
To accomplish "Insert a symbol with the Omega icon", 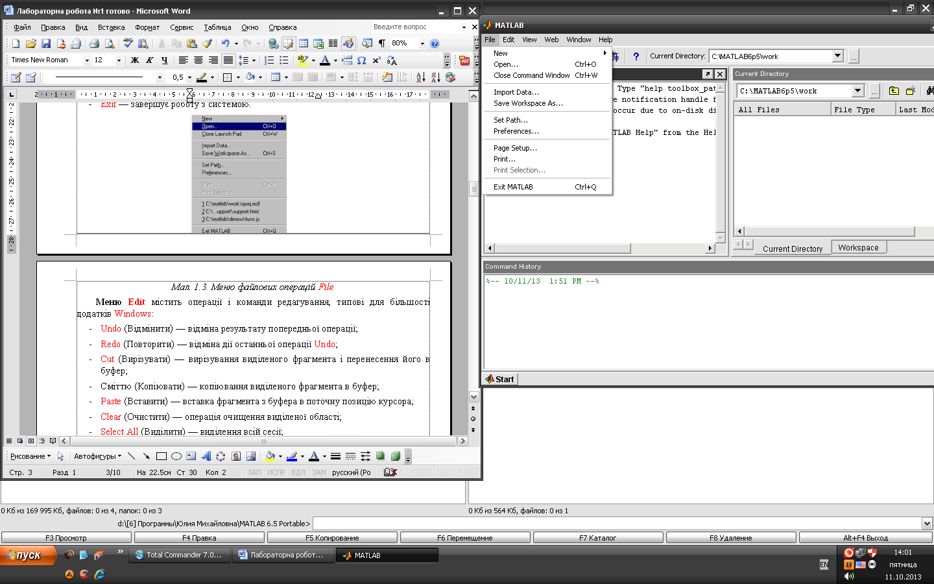I will tap(361, 60).
